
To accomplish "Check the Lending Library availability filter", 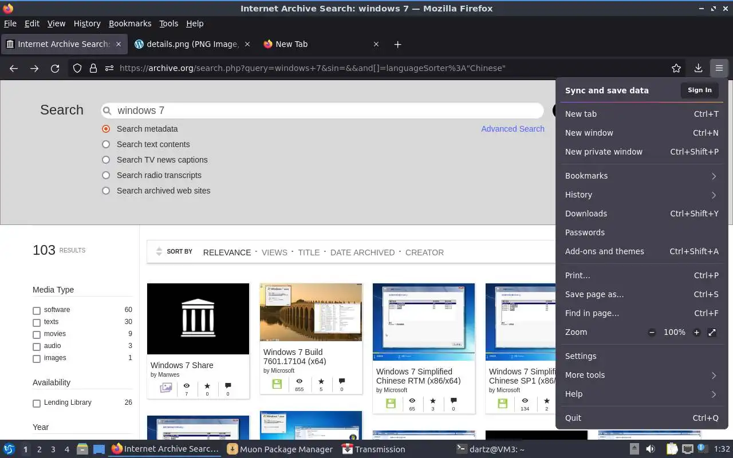I will click(37, 403).
